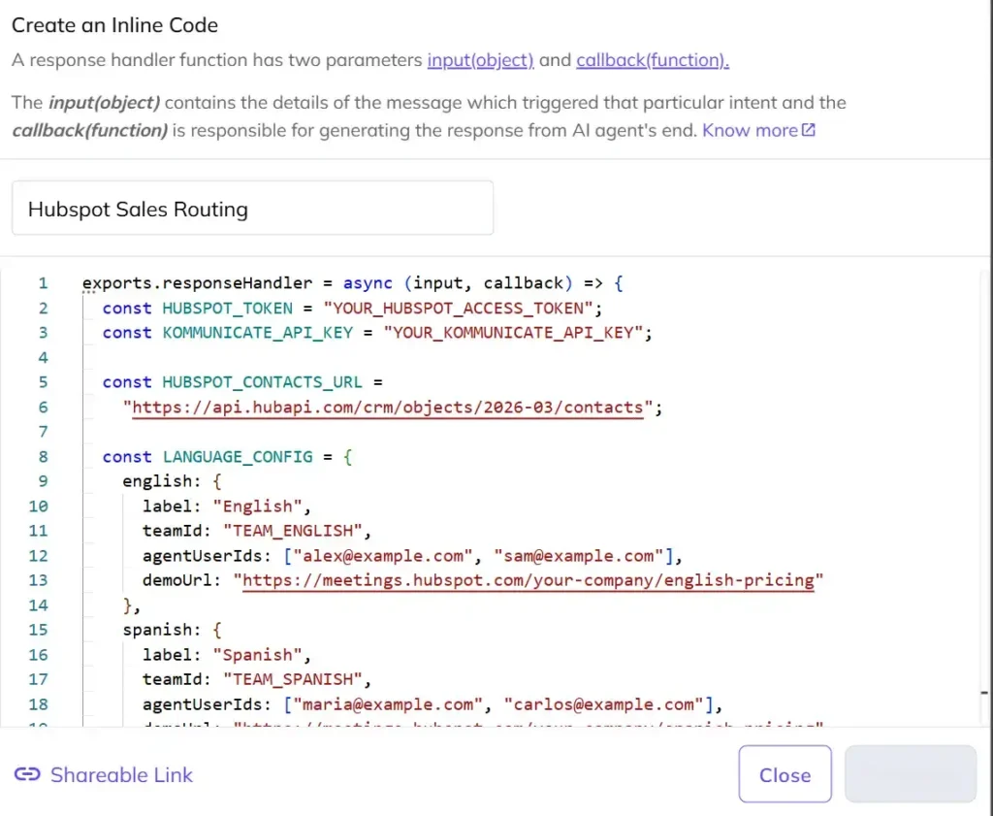Click "YOUR_HUBSPOT_ACCESS_TOKEN" string value
Image resolution: width=993 pixels, height=816 pixels.
tap(458, 309)
